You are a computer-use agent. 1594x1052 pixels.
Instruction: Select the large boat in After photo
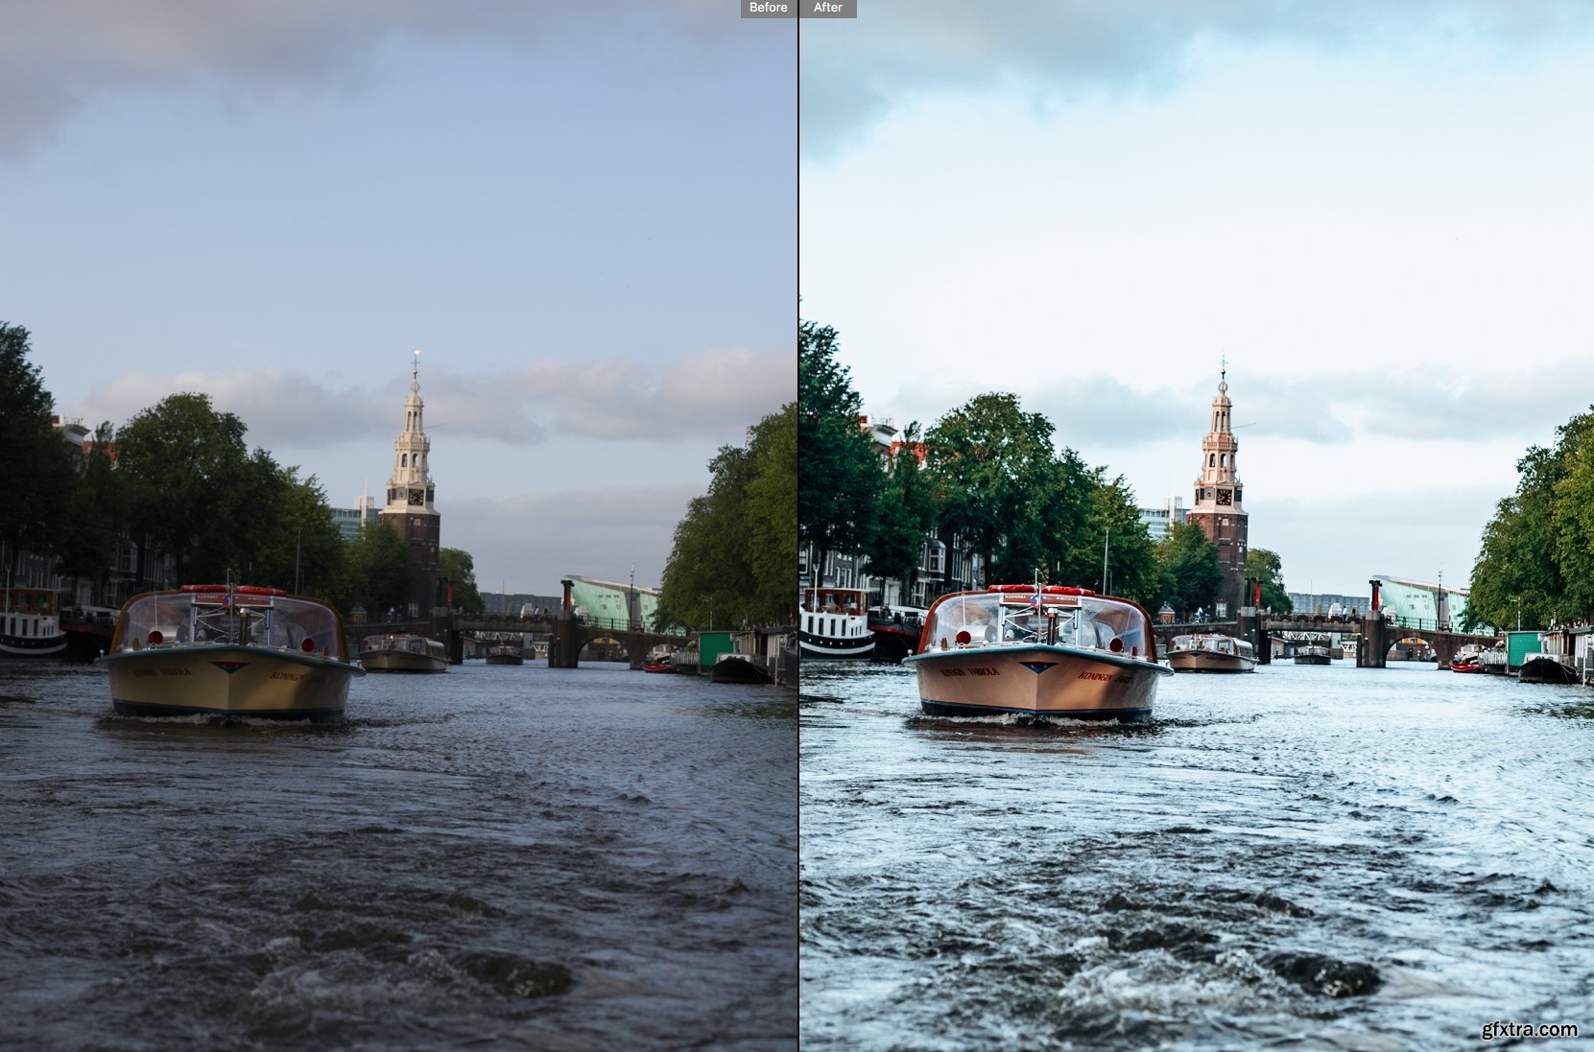(1035, 655)
